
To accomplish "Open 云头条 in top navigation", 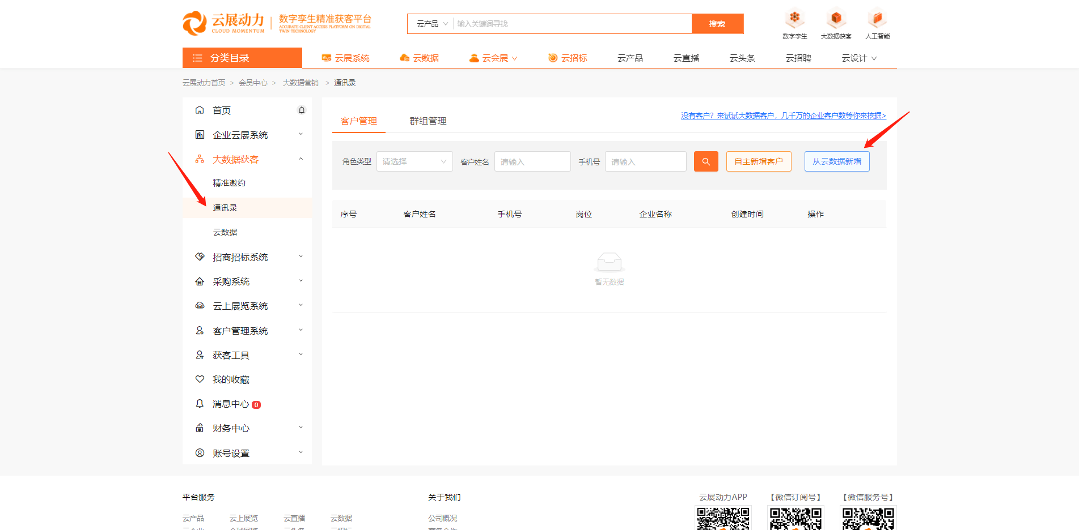I will [742, 58].
